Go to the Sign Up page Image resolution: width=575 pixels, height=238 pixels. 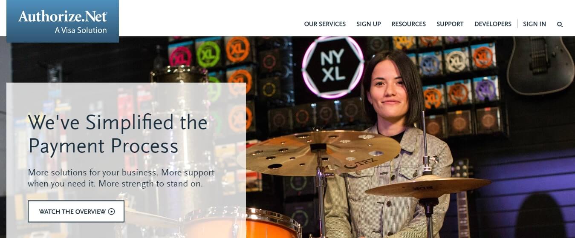[369, 24]
